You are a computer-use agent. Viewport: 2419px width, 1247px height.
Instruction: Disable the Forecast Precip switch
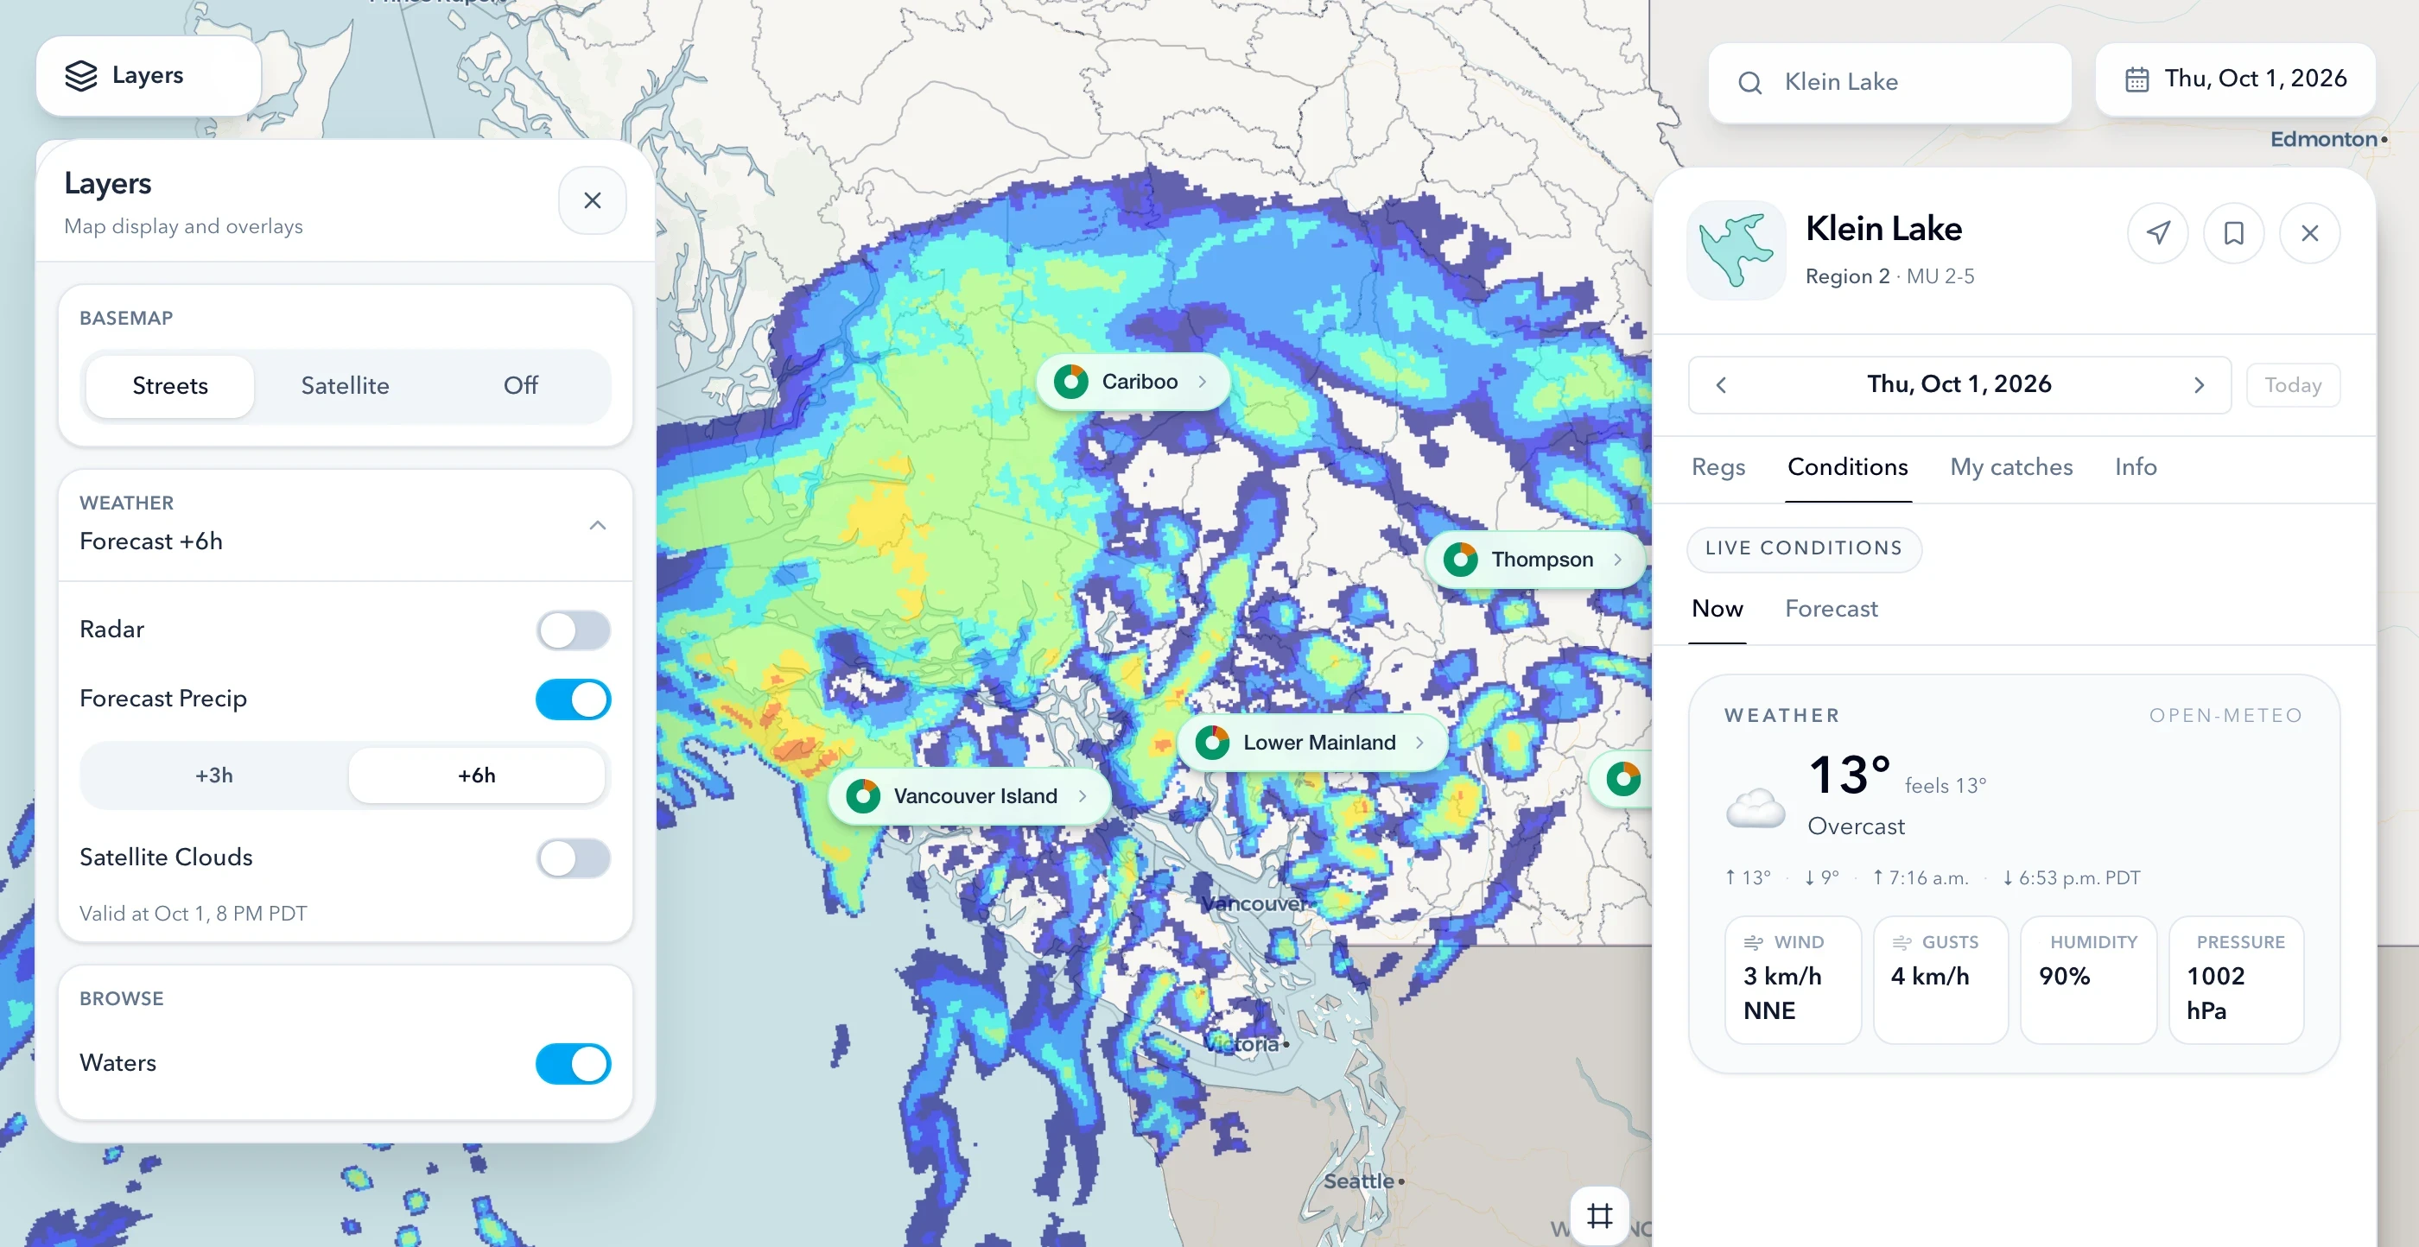573,699
